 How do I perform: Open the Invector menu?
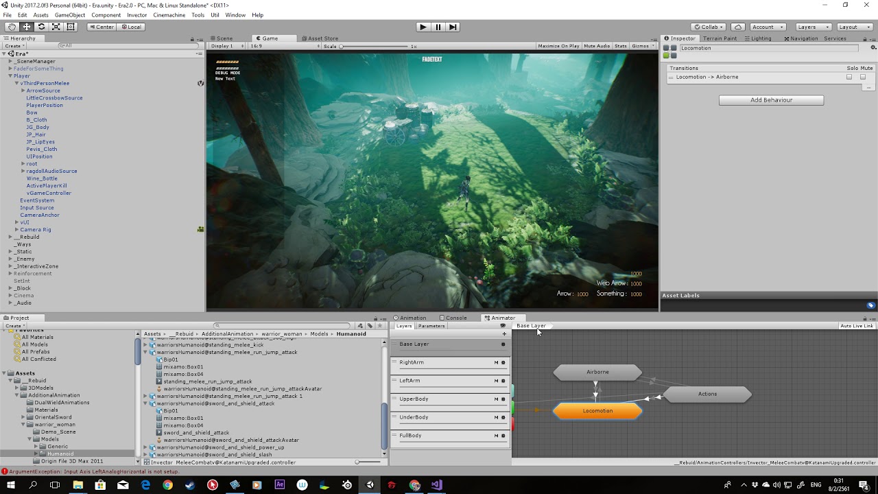(137, 15)
